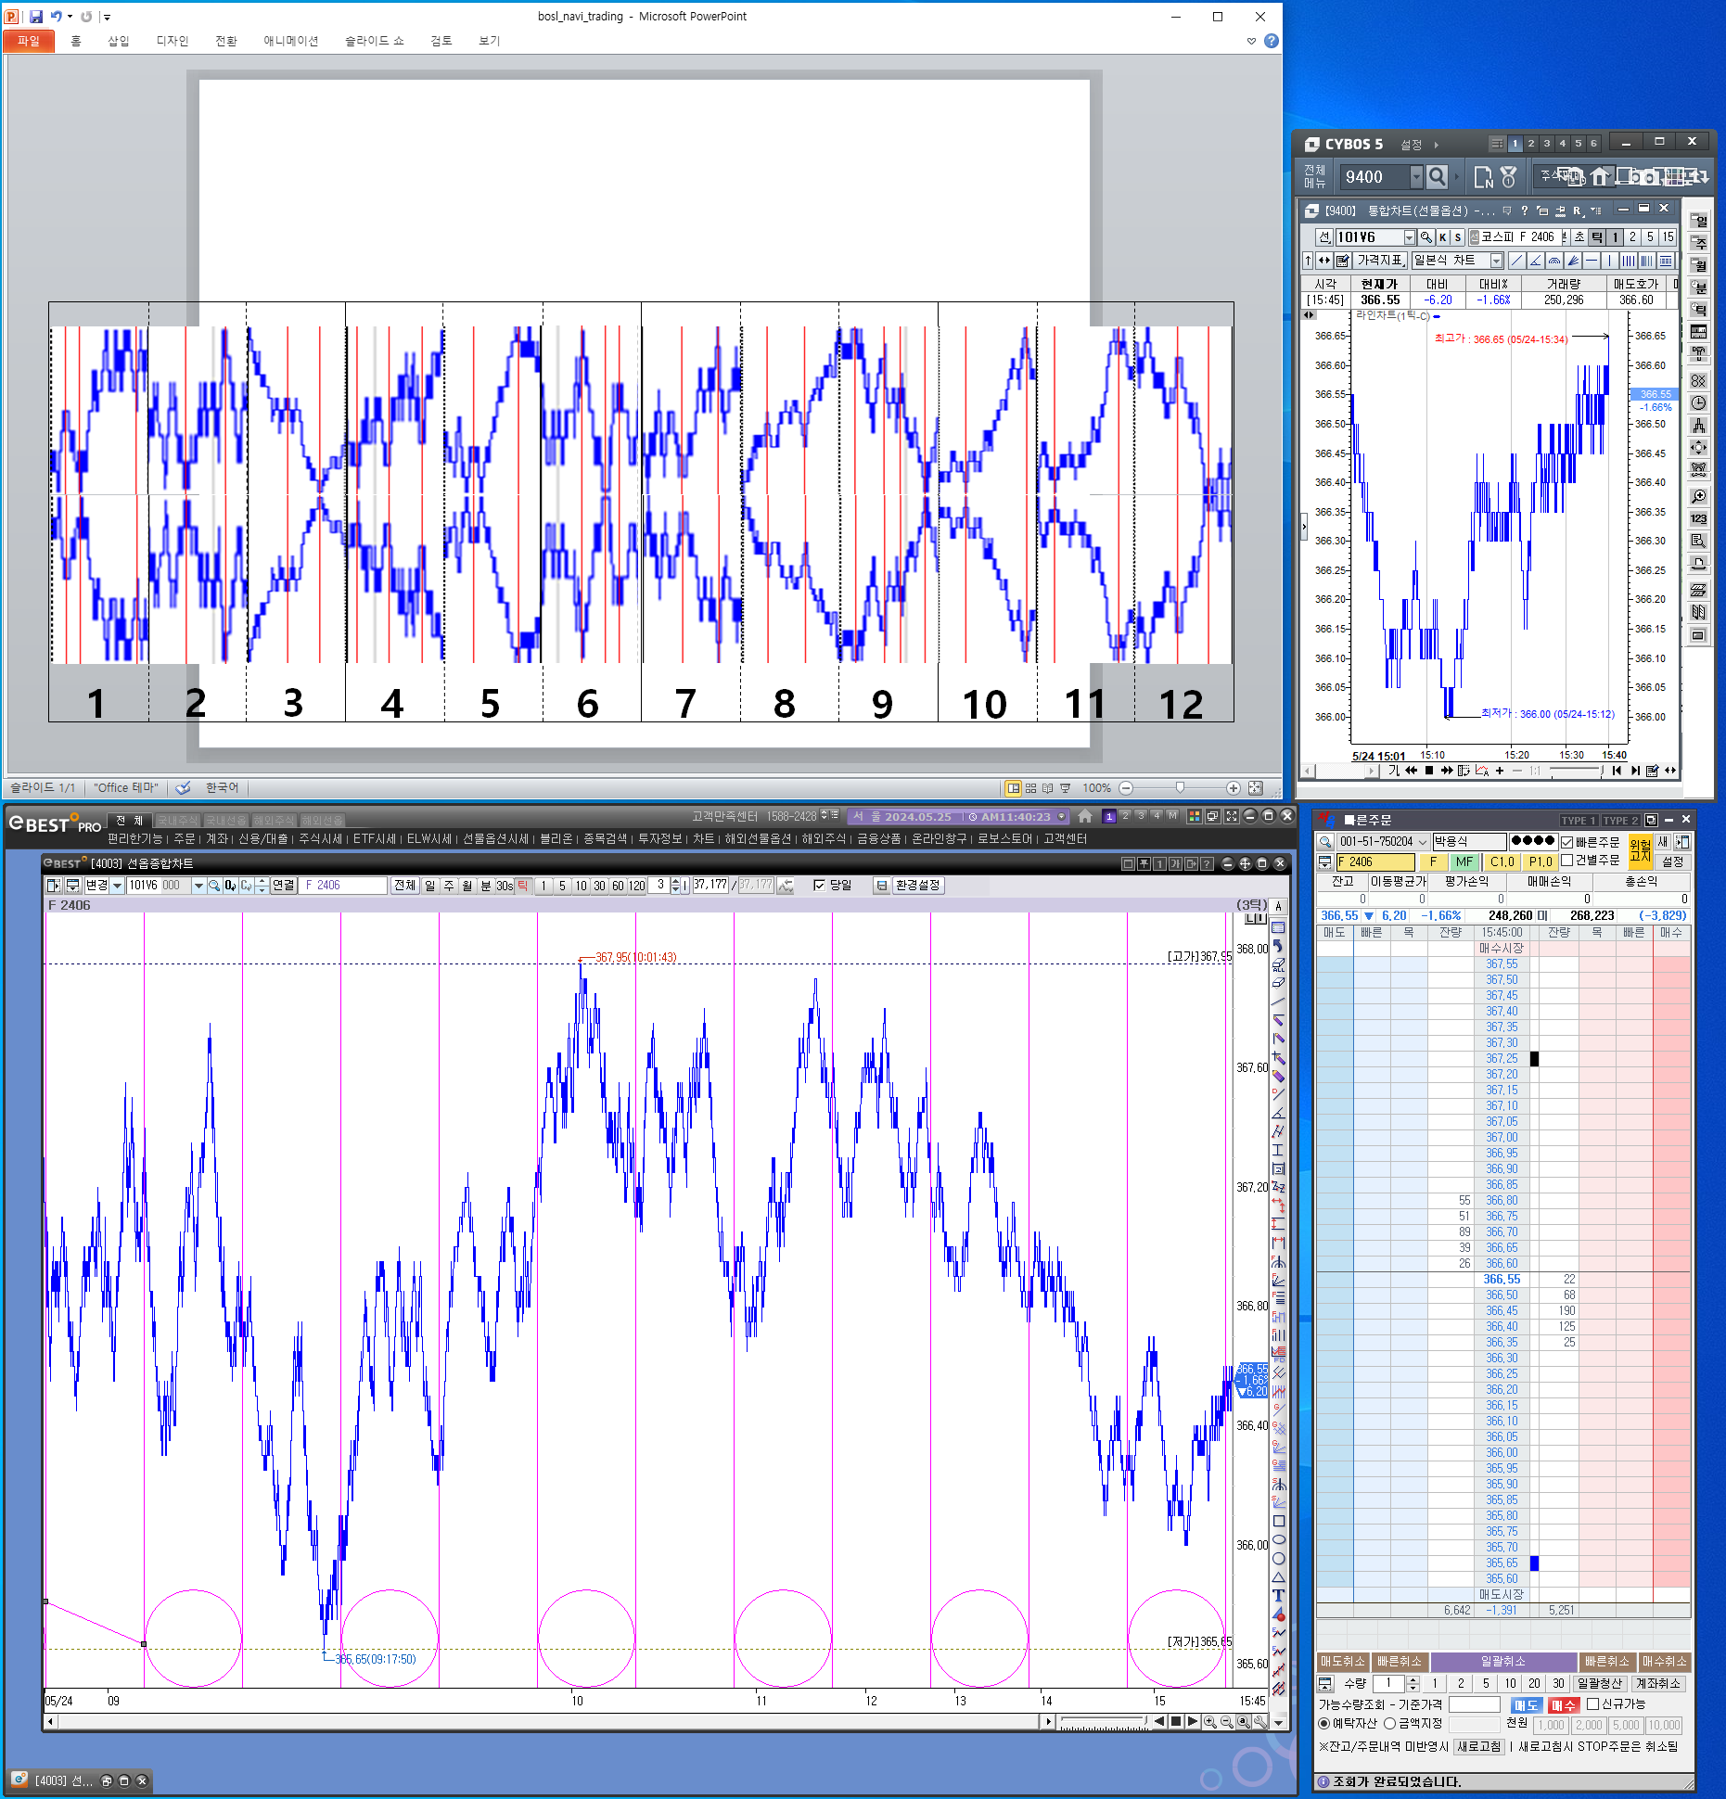Toggle the 빠른주문 checkbox in order window
1726x1799 pixels.
[x=1567, y=842]
